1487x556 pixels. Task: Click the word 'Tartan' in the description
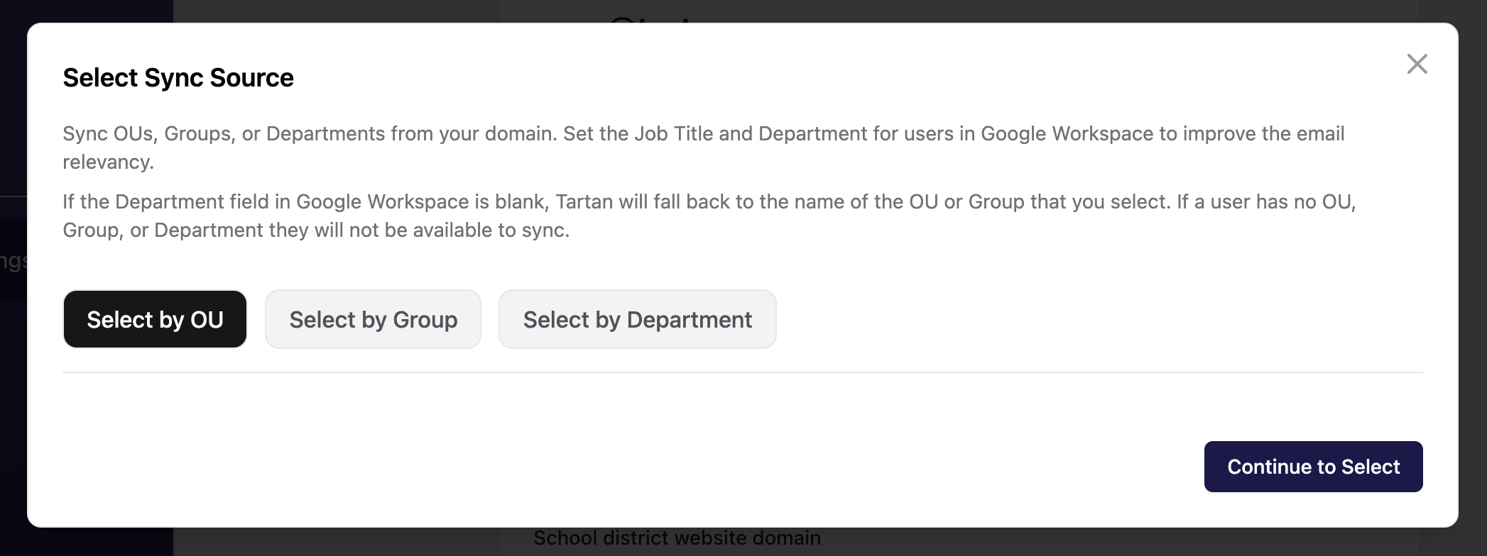tap(584, 202)
